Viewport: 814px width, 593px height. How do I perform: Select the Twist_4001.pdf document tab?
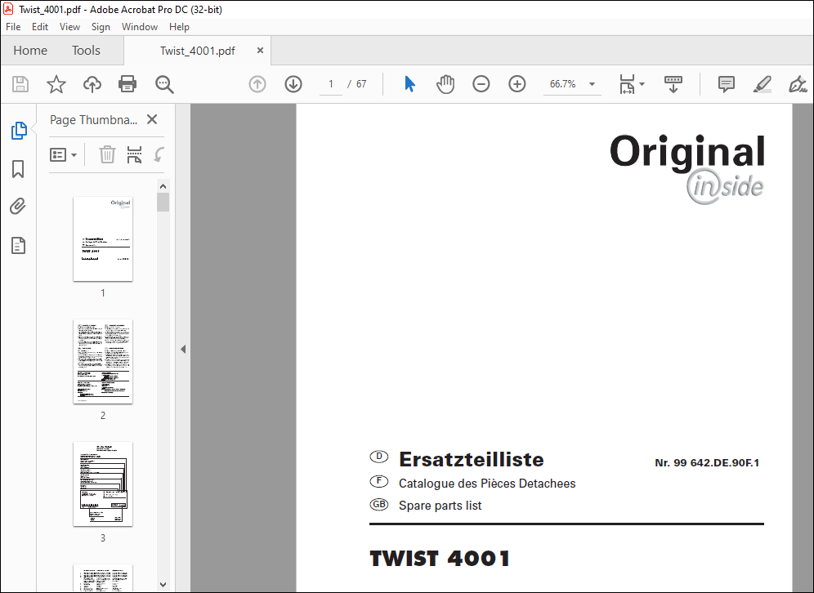tap(197, 51)
